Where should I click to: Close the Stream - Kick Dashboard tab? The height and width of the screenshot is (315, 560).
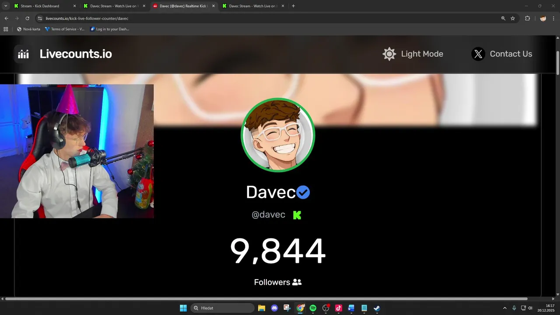click(74, 6)
